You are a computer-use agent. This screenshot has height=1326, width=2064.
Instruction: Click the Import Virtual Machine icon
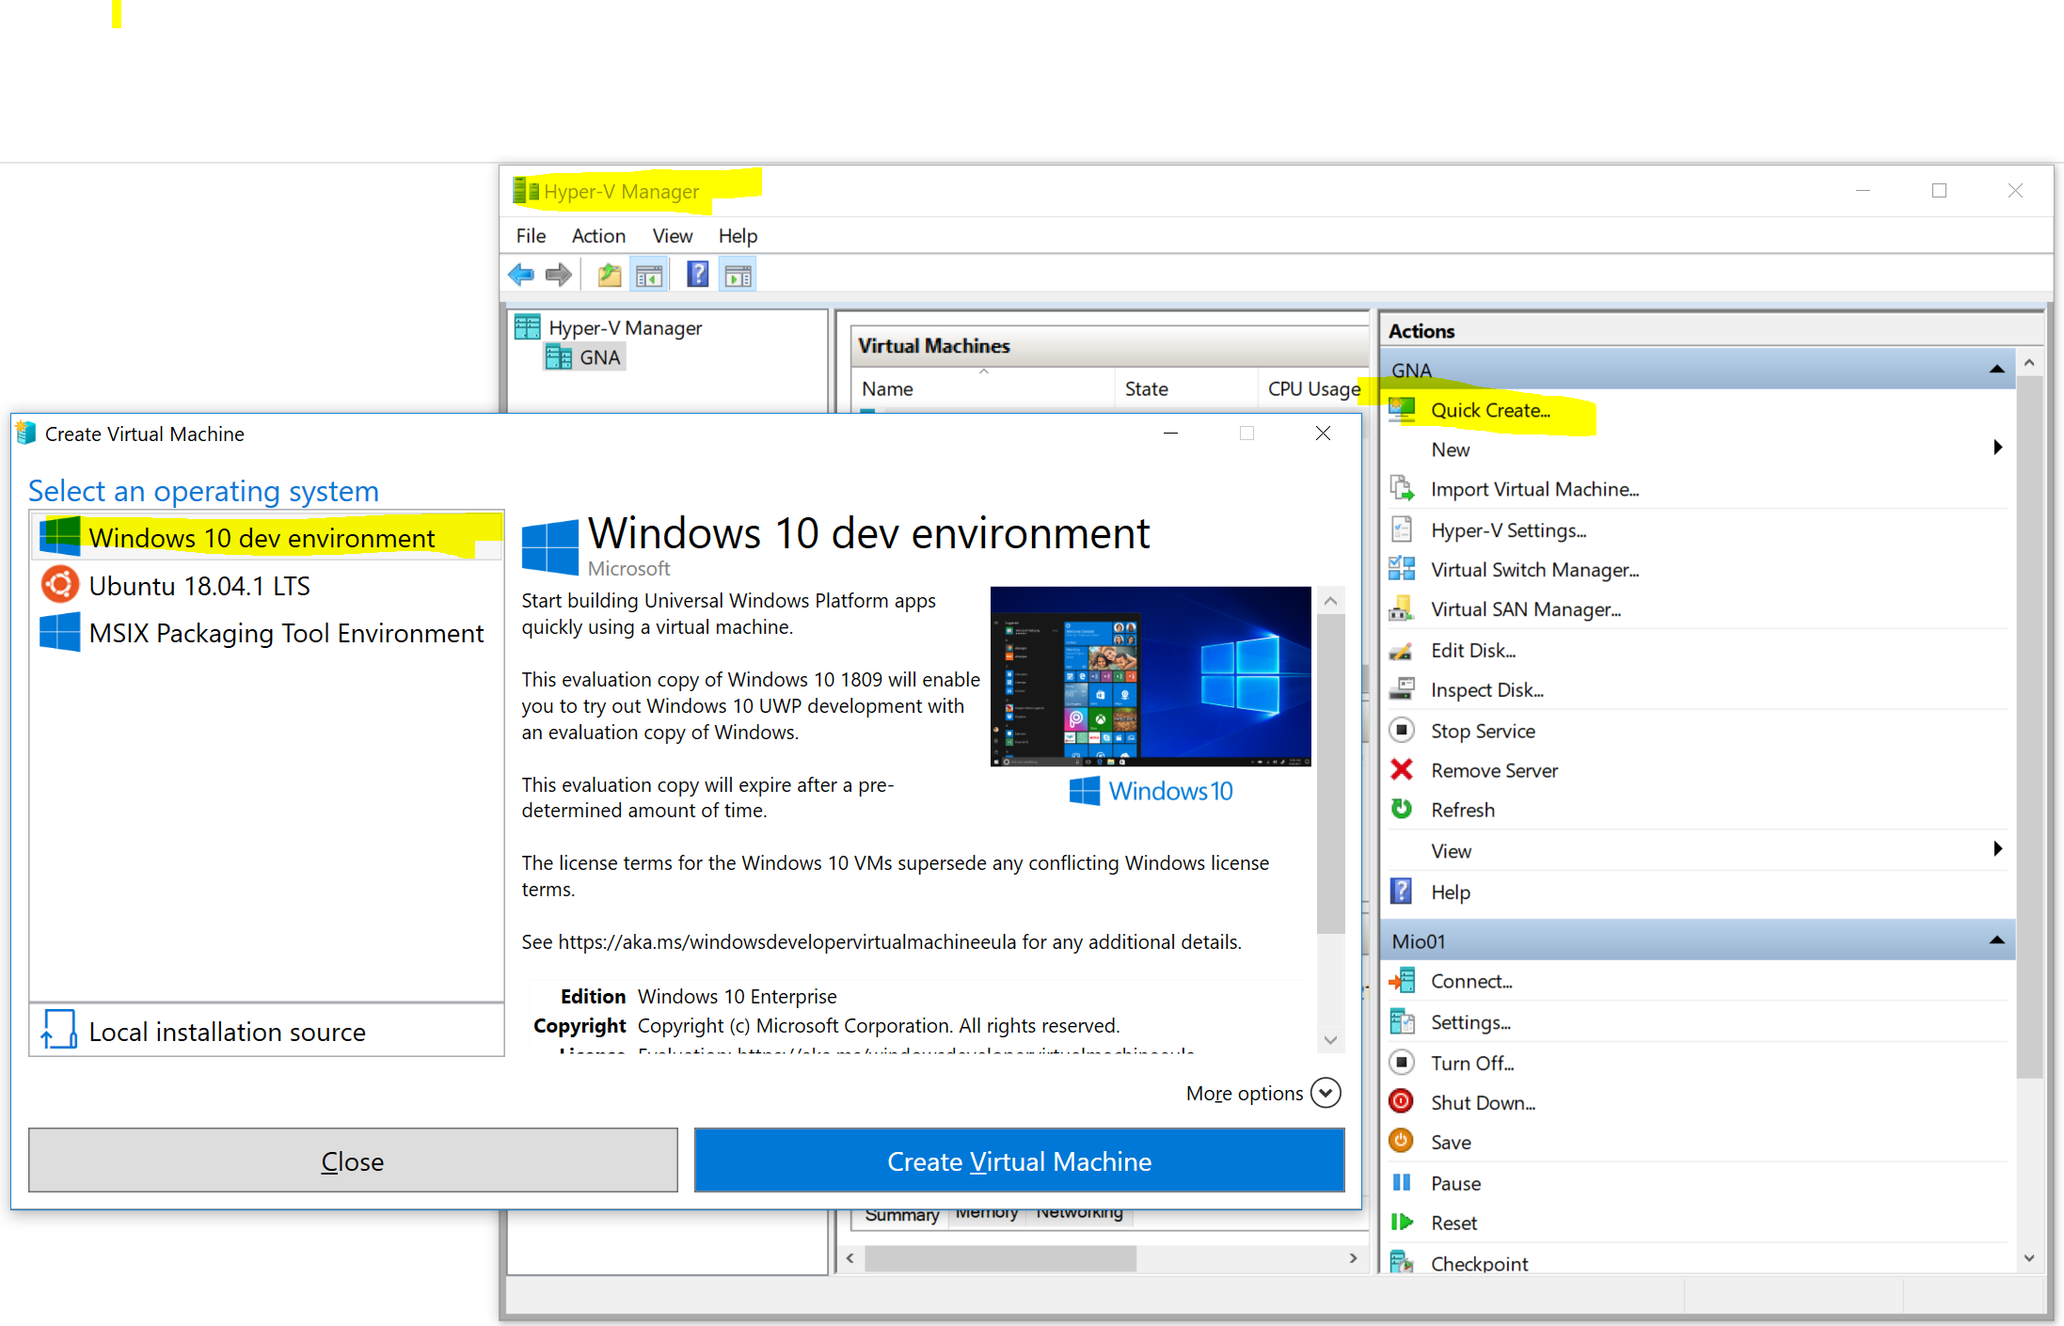[x=1402, y=488]
